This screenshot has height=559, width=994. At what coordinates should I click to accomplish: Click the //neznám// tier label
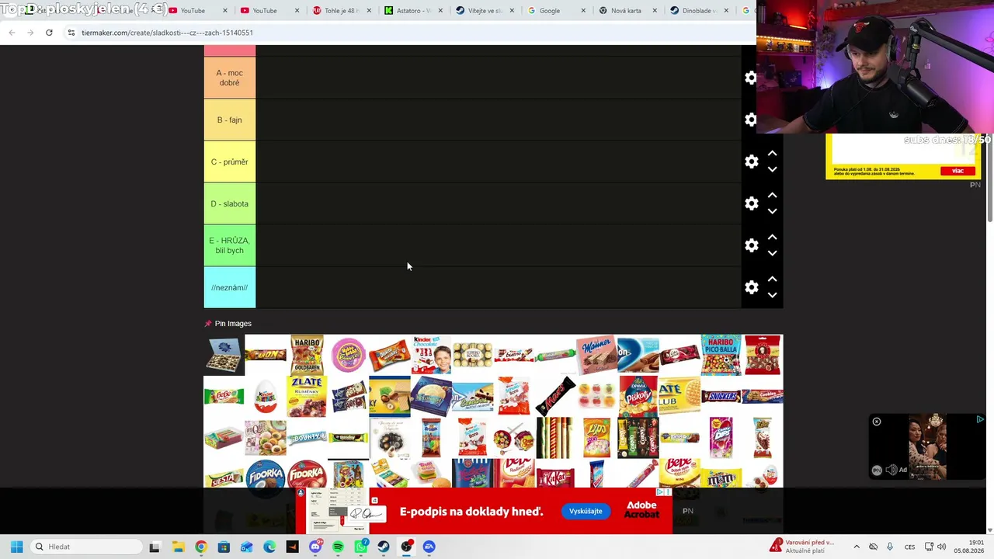tap(229, 287)
